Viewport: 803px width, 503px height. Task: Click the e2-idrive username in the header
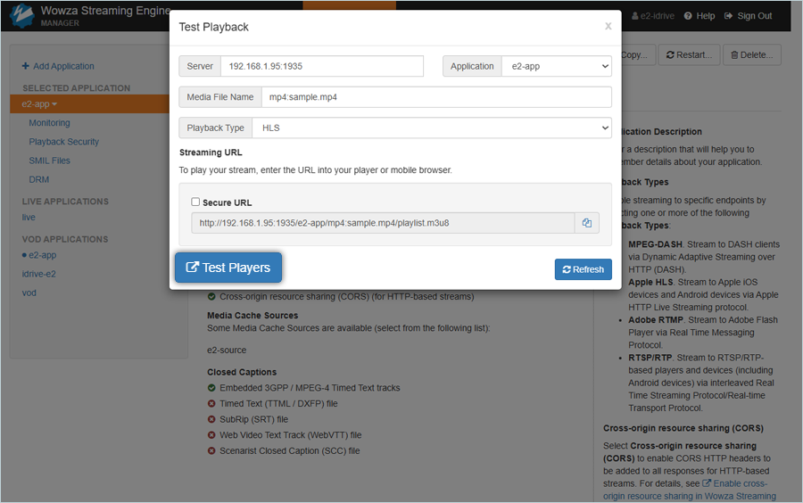point(657,16)
